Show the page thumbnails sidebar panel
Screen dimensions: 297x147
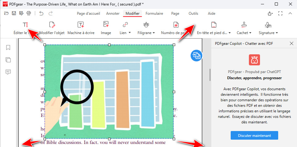click(x=8, y=60)
